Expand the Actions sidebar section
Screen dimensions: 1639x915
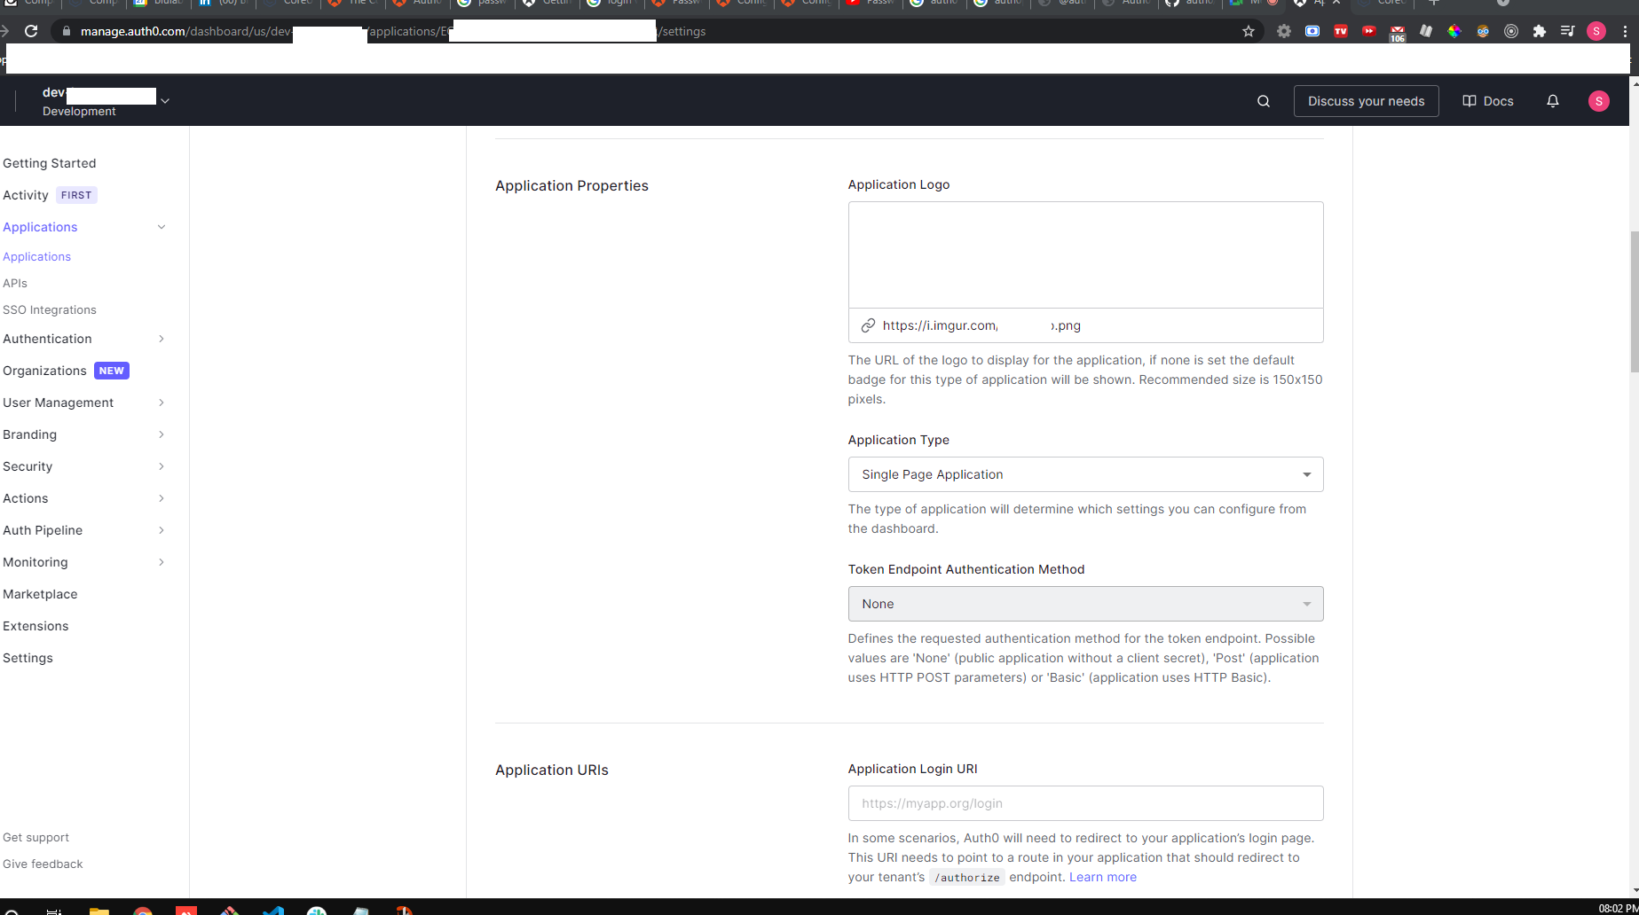coord(162,498)
